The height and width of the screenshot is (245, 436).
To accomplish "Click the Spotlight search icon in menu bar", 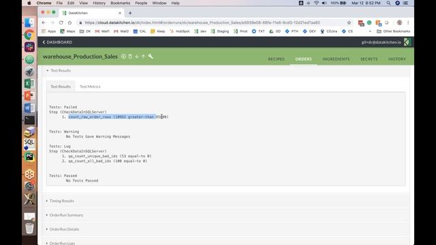I will [x=388, y=3].
